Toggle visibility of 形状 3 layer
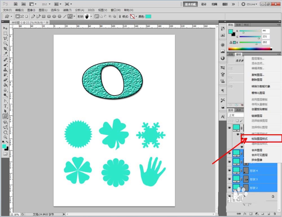Viewport: 282px width, 217px height. (229, 179)
